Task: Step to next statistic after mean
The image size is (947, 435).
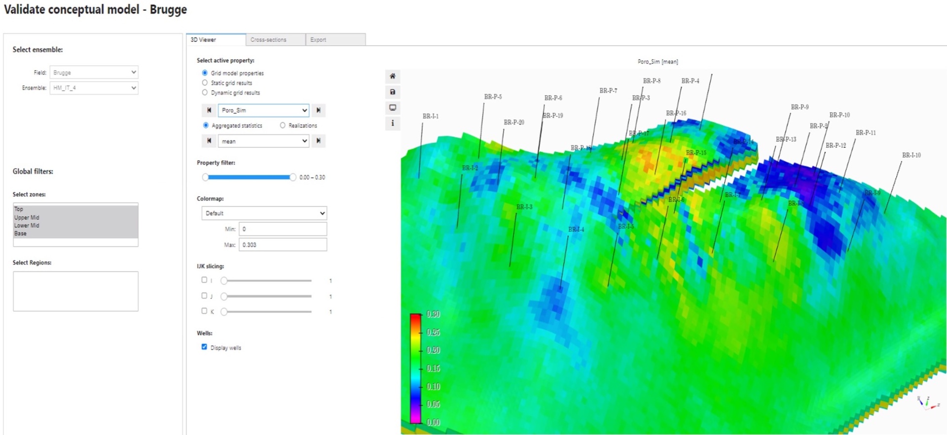Action: 319,141
